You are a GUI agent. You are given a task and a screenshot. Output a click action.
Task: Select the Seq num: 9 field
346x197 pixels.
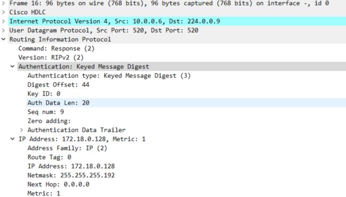coord(46,112)
